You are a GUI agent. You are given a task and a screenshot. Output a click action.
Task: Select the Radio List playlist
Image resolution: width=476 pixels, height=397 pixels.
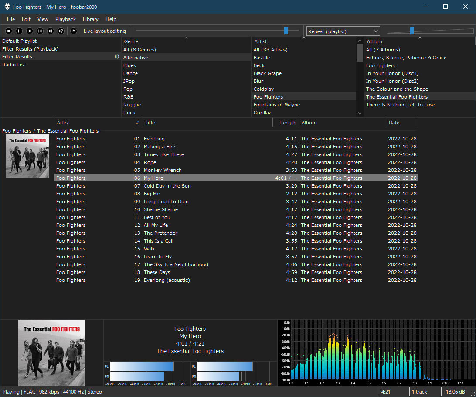[61, 65]
